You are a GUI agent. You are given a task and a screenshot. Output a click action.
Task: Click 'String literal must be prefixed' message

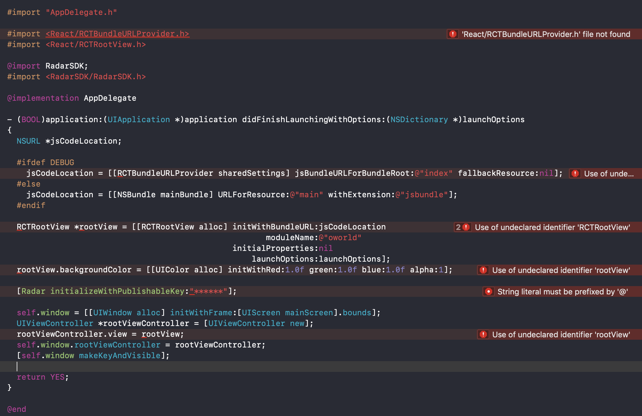tap(562, 291)
